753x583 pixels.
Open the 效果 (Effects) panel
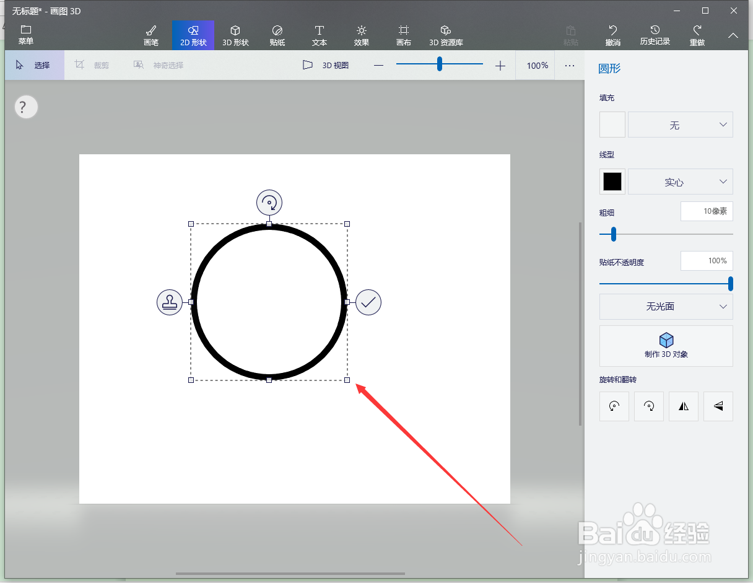pos(362,35)
